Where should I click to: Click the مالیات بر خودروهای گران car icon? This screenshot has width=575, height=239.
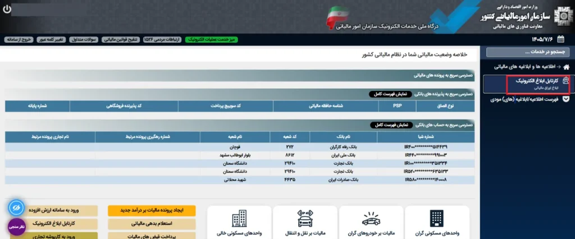pyautogui.click(x=371, y=219)
